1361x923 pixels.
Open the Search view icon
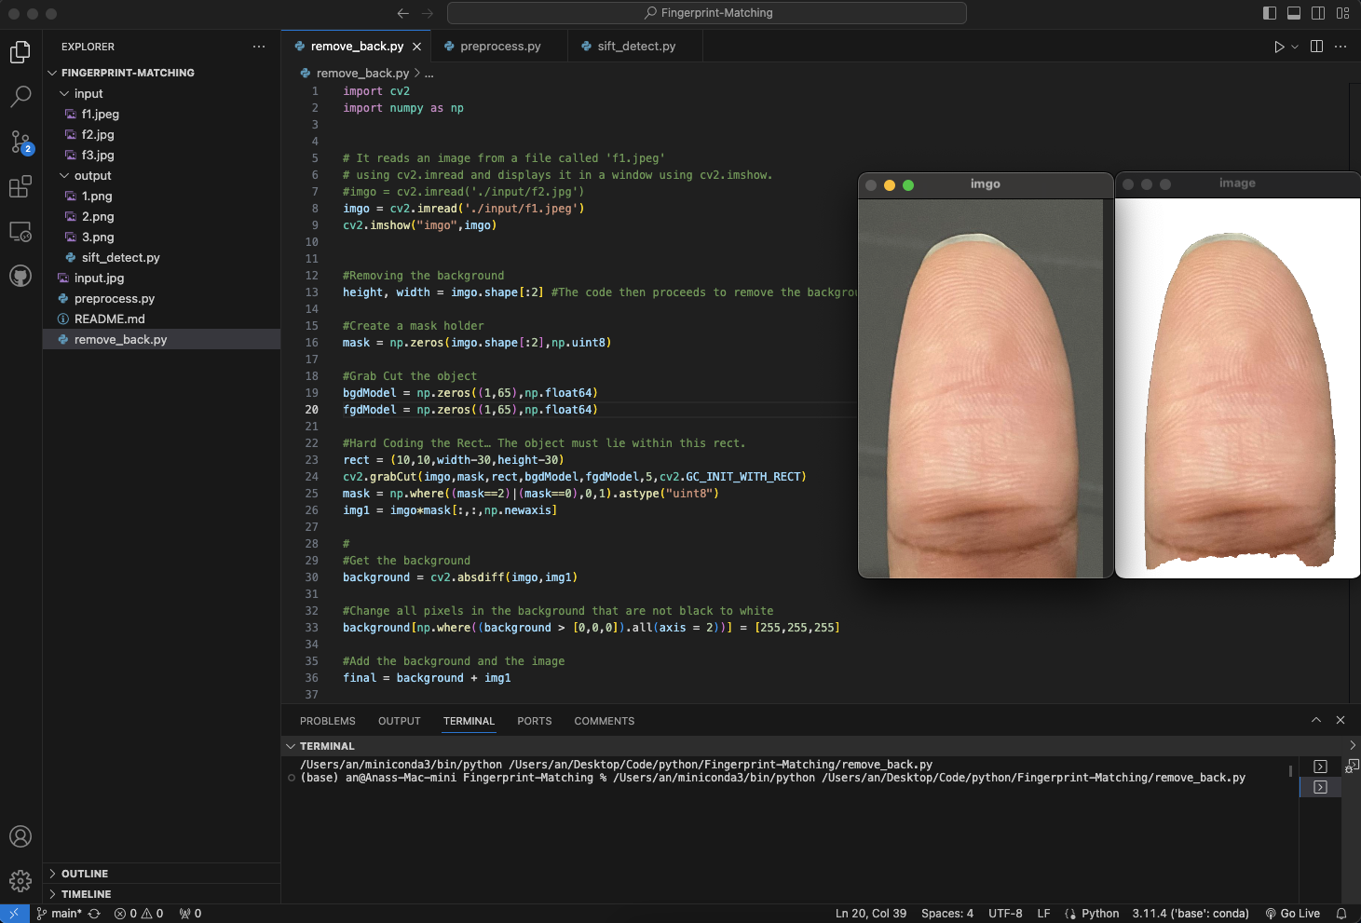pyautogui.click(x=20, y=96)
